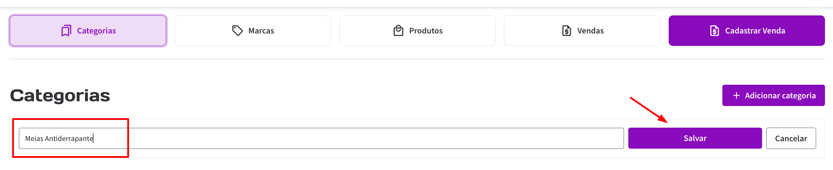Screen dimensions: 833x170
Task: Click the receipt icon beside Vendas
Action: click(x=566, y=31)
